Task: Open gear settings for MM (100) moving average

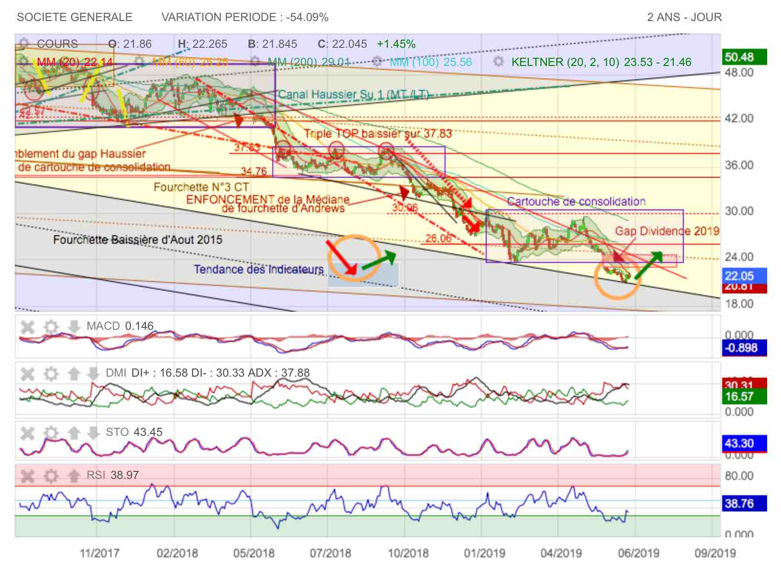Action: tap(377, 62)
